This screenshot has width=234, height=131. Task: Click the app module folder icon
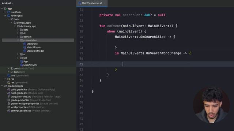click(5, 9)
